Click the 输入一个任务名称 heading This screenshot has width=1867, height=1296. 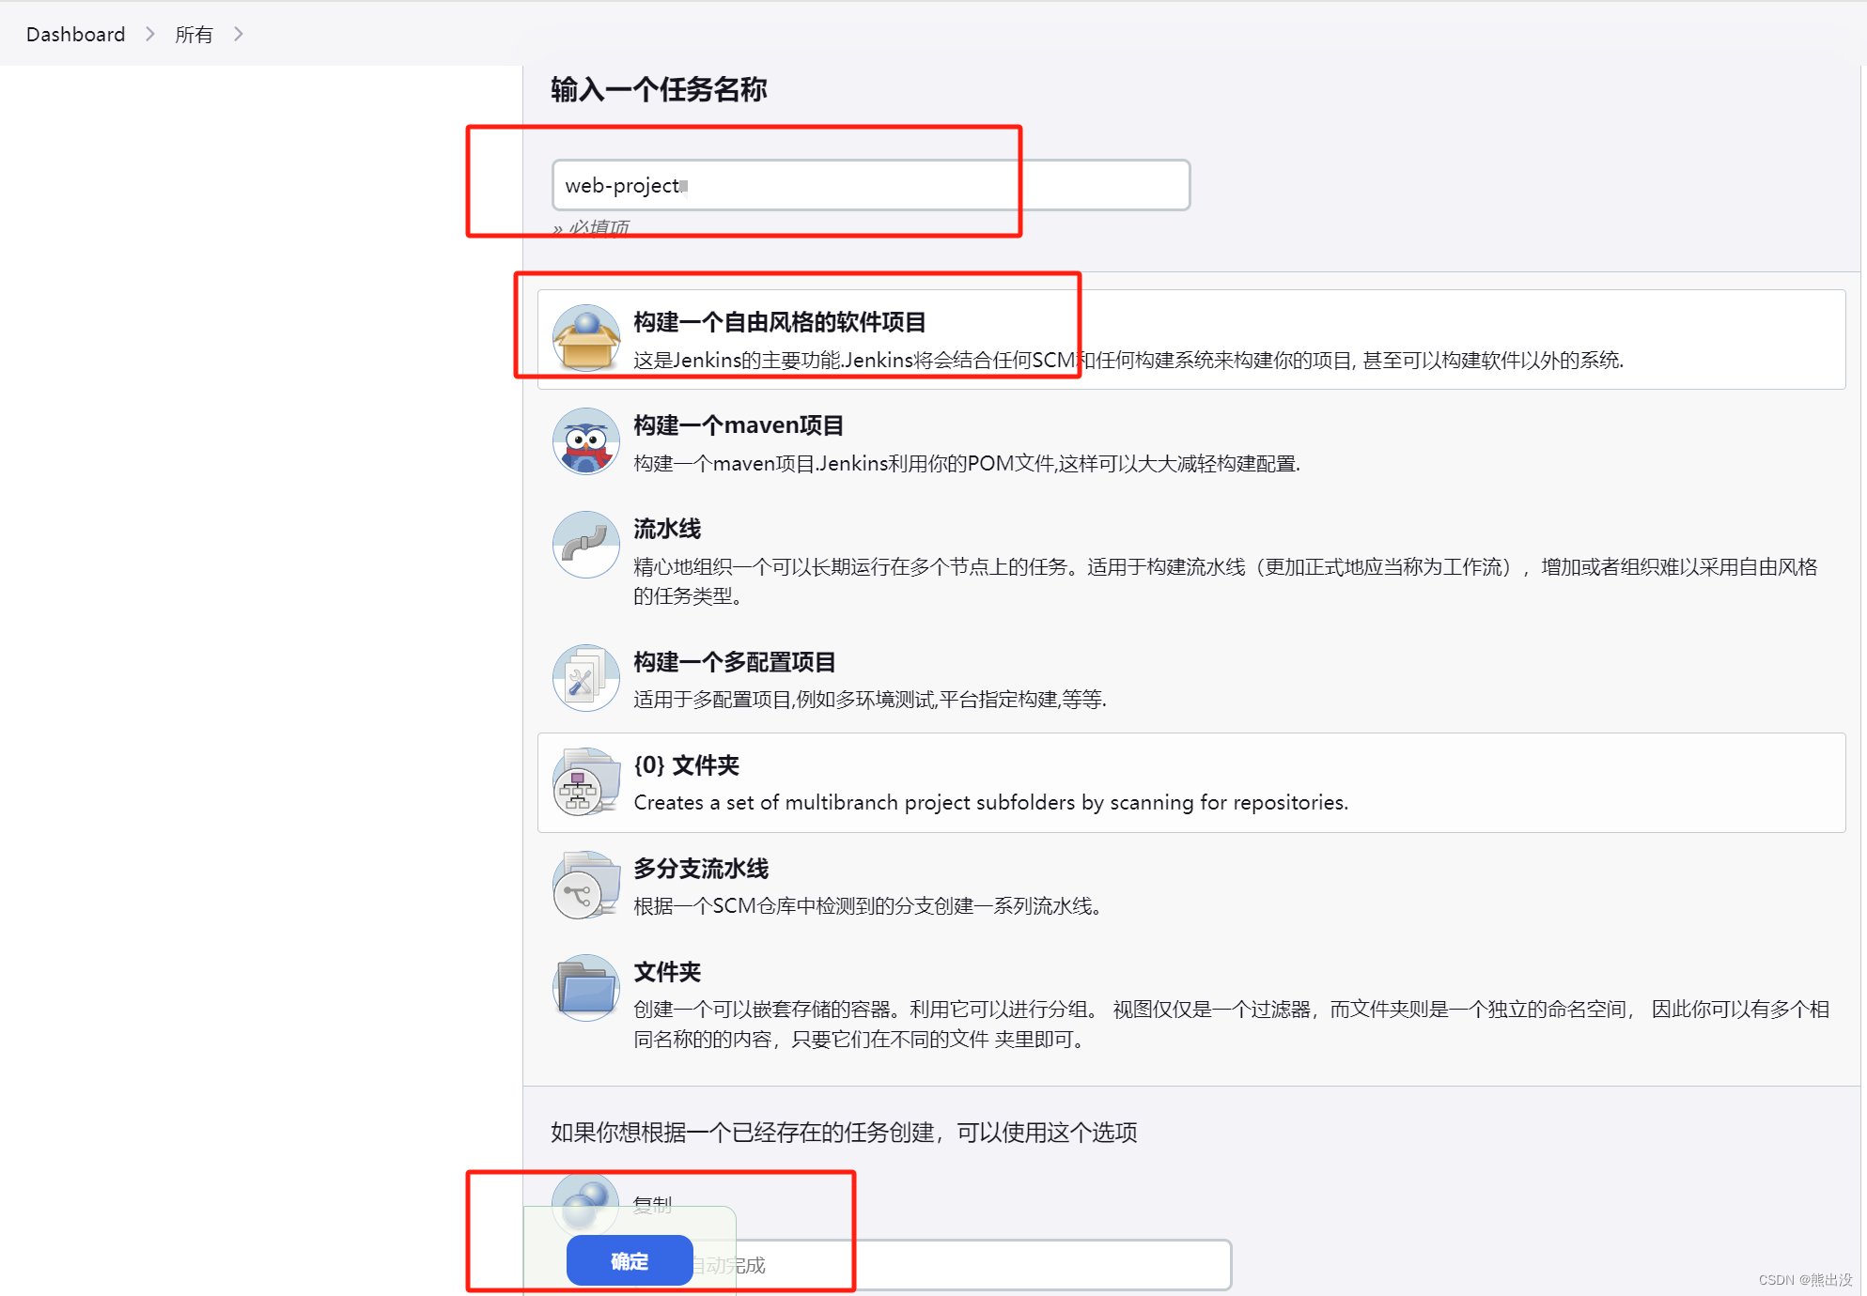(659, 89)
